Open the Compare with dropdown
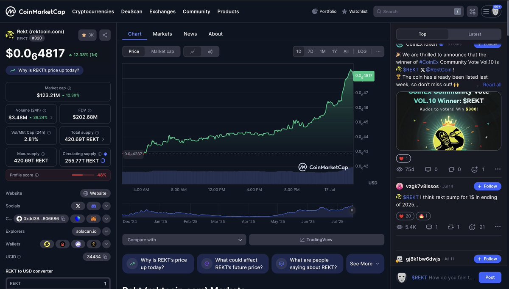 (x=184, y=239)
